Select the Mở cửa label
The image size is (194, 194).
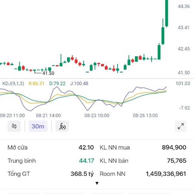(17, 148)
